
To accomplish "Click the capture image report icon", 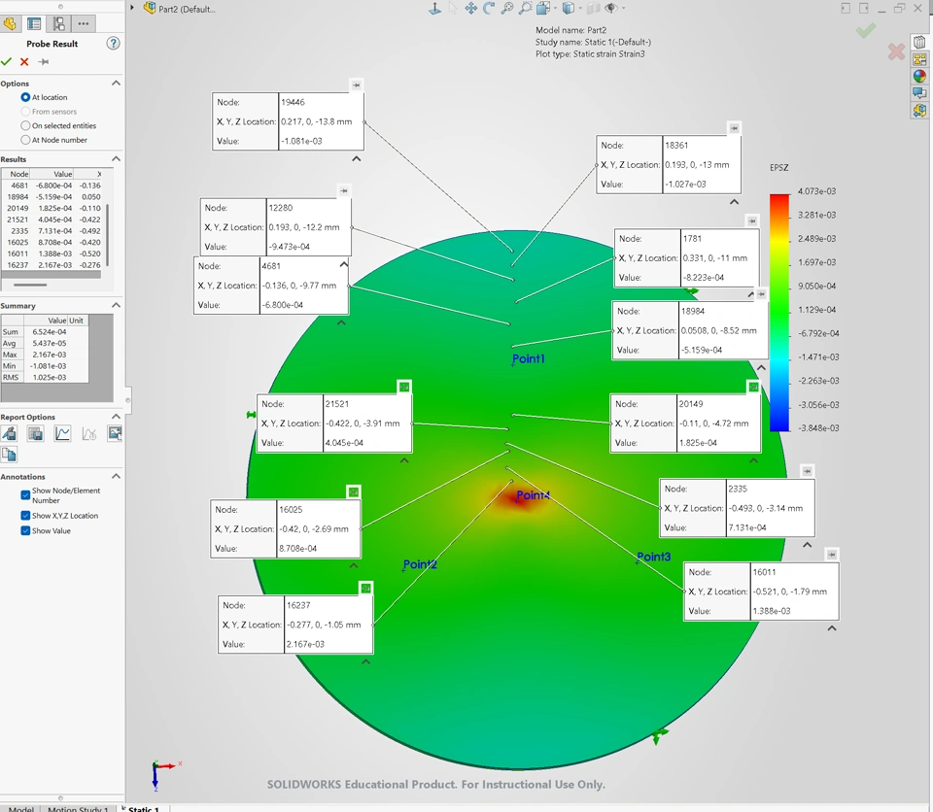I will 115,433.
